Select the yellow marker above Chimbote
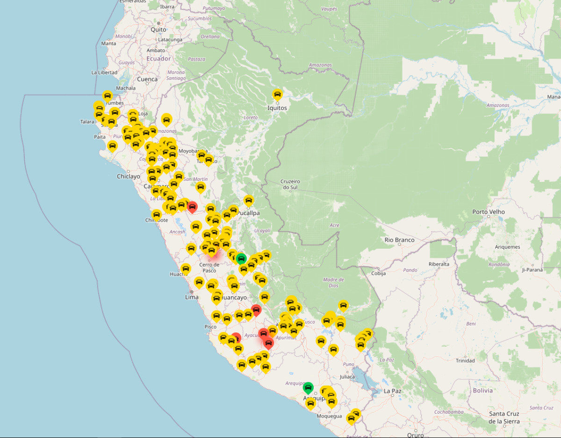 tap(157, 215)
